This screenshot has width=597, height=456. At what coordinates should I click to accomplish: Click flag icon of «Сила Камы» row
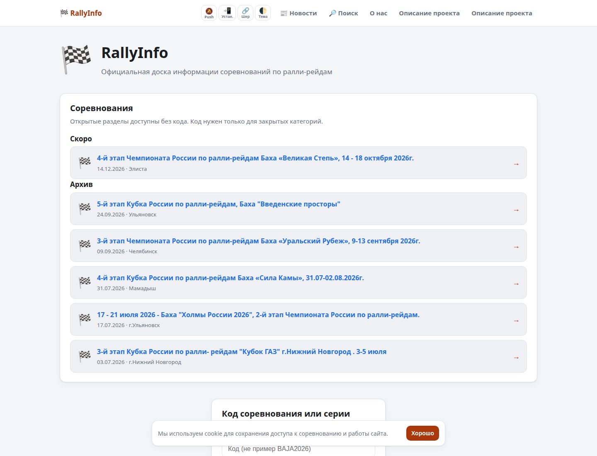(x=85, y=282)
